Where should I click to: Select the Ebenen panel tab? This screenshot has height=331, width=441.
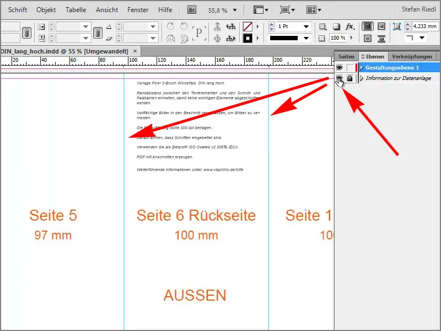tap(373, 57)
